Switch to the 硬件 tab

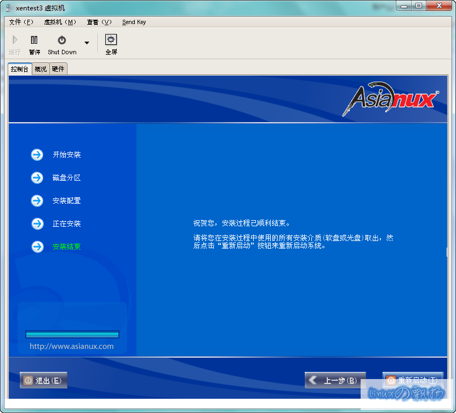point(58,69)
